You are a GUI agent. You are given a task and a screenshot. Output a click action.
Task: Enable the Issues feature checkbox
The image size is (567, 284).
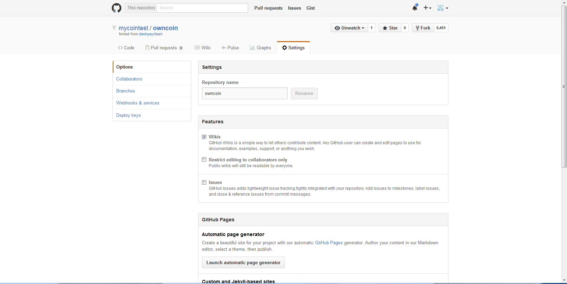(x=204, y=182)
